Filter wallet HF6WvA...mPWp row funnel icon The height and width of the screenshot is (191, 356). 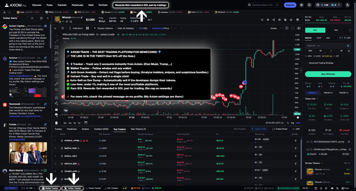[295, 140]
